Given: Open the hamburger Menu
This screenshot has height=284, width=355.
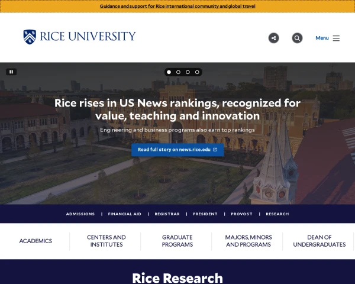Looking at the screenshot, I should 328,38.
